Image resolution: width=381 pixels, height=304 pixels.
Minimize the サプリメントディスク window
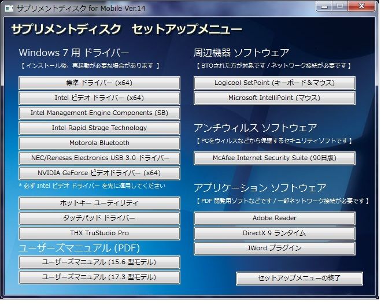324,6
